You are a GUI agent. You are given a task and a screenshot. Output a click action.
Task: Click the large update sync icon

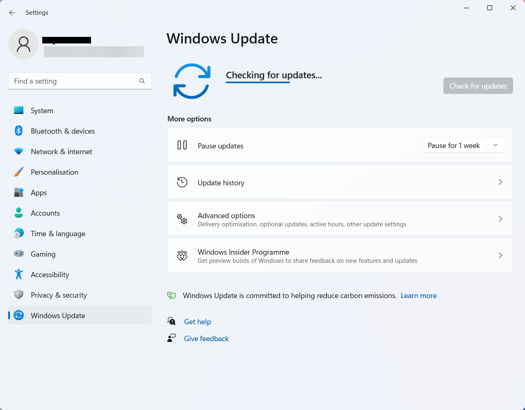click(192, 81)
